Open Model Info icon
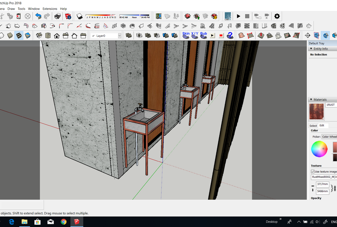337x227 pixels. (68, 16)
